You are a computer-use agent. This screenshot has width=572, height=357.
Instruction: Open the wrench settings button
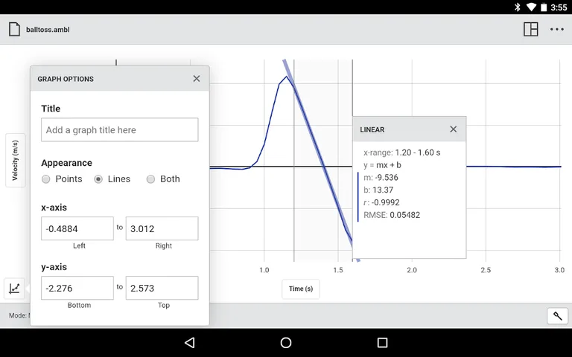[557, 315]
